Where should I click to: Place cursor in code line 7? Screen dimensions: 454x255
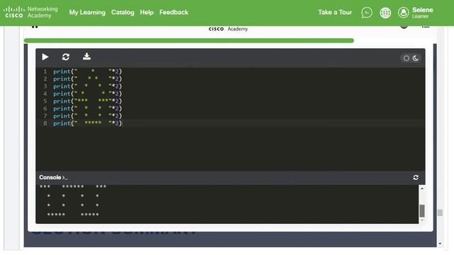pyautogui.click(x=87, y=116)
